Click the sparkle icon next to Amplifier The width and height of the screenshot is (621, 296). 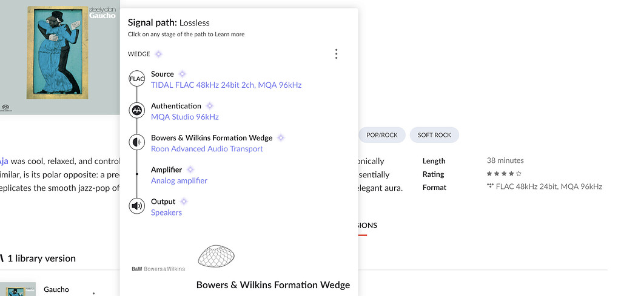pos(190,169)
